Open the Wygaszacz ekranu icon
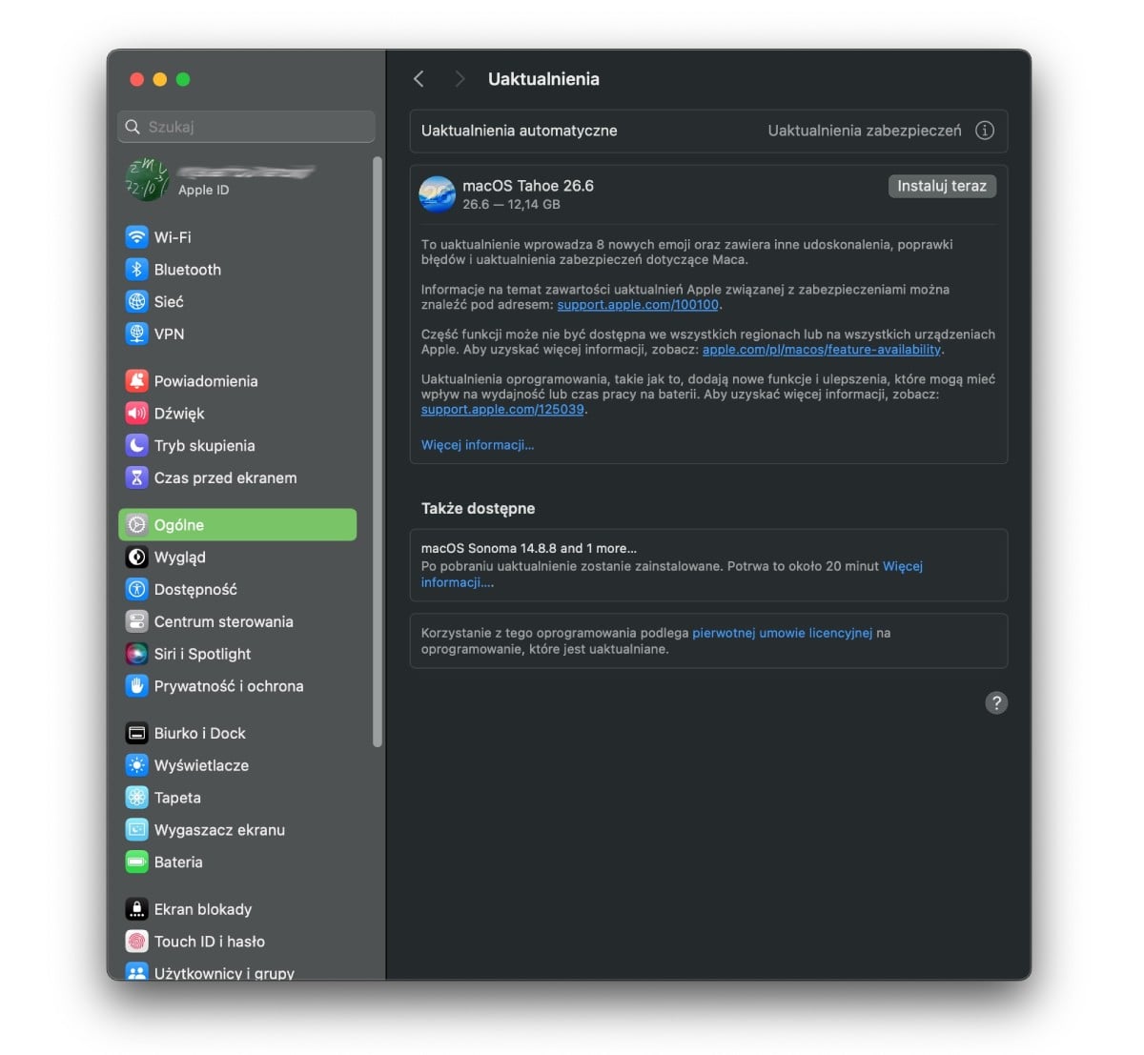Screen dimensions: 1144x1055 pos(136,830)
